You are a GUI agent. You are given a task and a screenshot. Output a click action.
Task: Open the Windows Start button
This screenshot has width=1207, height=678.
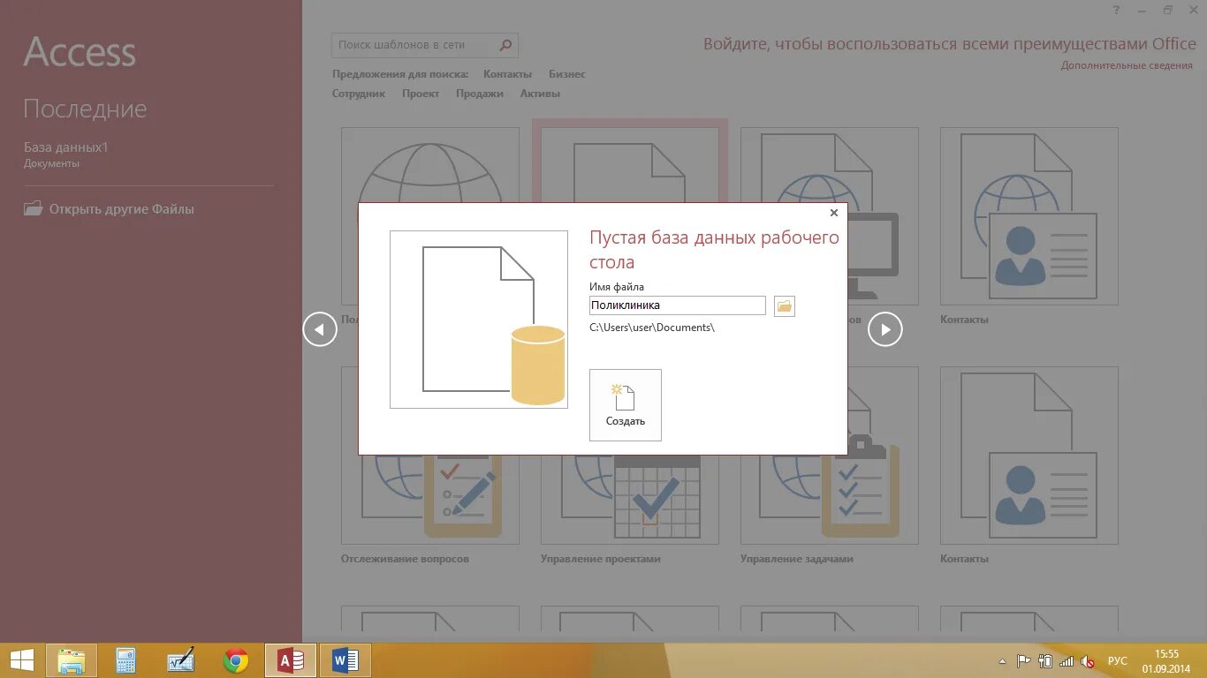(21, 660)
